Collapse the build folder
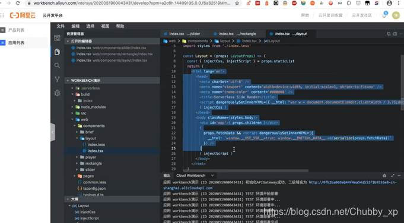404x223 pixels. (85, 94)
